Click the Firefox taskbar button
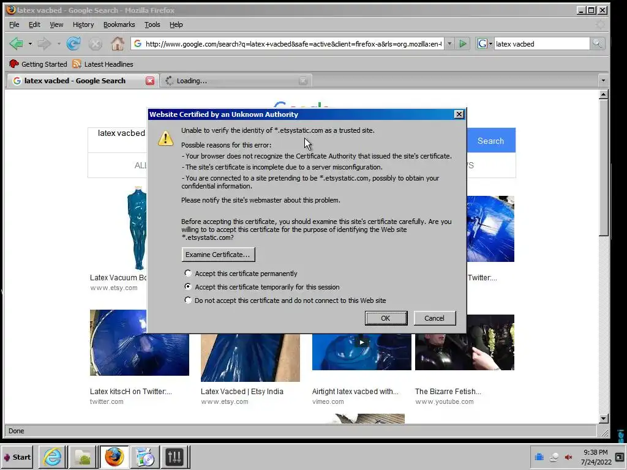The width and height of the screenshot is (627, 470). (114, 457)
